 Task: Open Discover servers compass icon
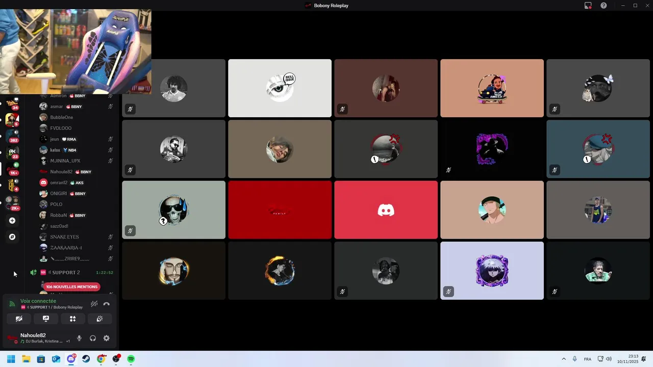point(12,237)
